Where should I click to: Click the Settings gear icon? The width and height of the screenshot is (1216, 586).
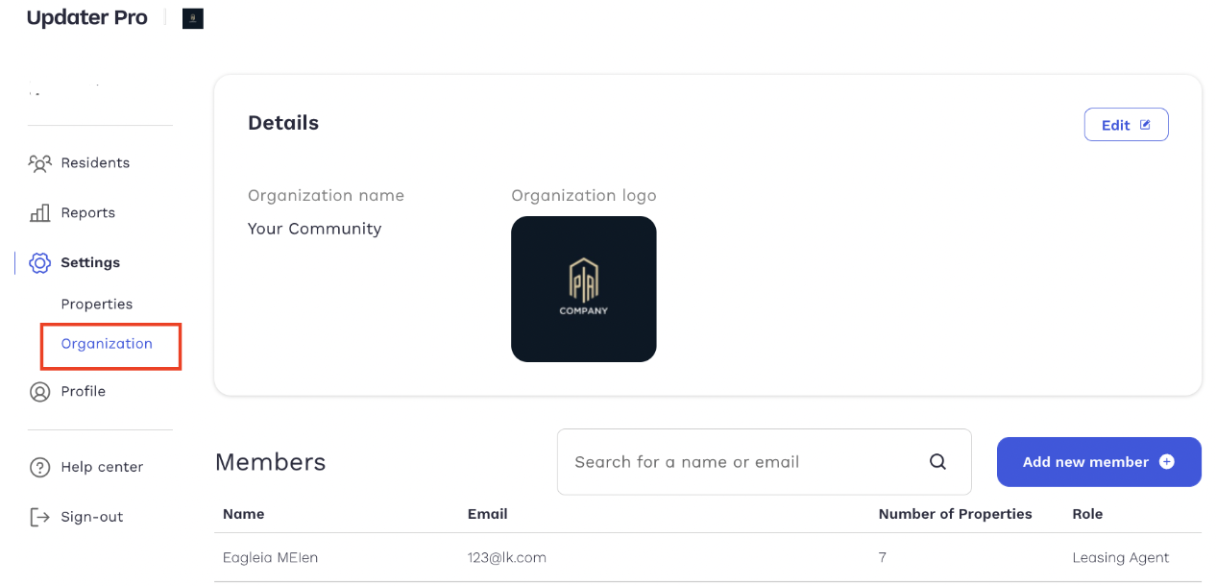pos(39,262)
